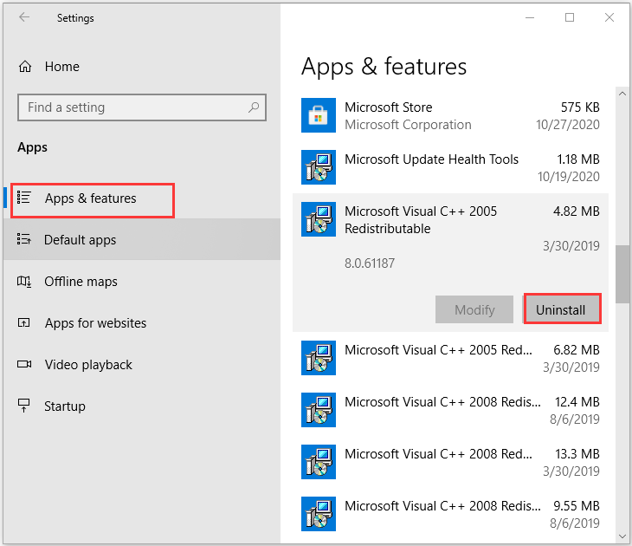Click the Uninstall button
Screen dimensions: 632x546
tap(563, 309)
